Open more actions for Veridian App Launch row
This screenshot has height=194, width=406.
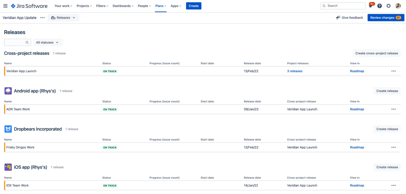[393, 71]
